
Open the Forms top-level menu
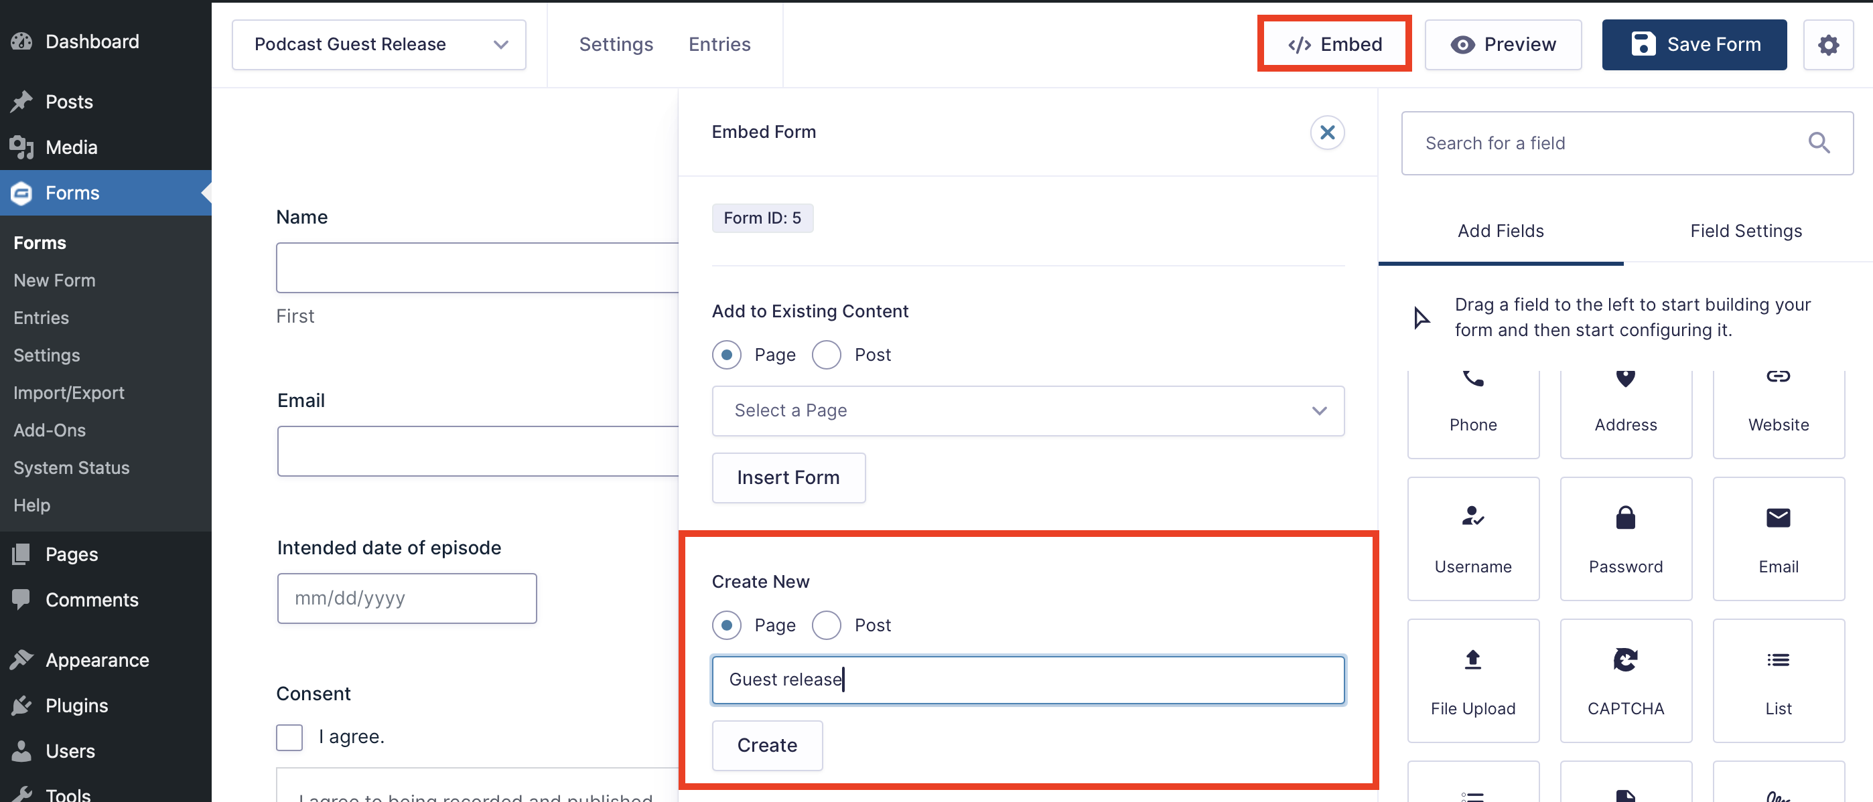click(105, 193)
